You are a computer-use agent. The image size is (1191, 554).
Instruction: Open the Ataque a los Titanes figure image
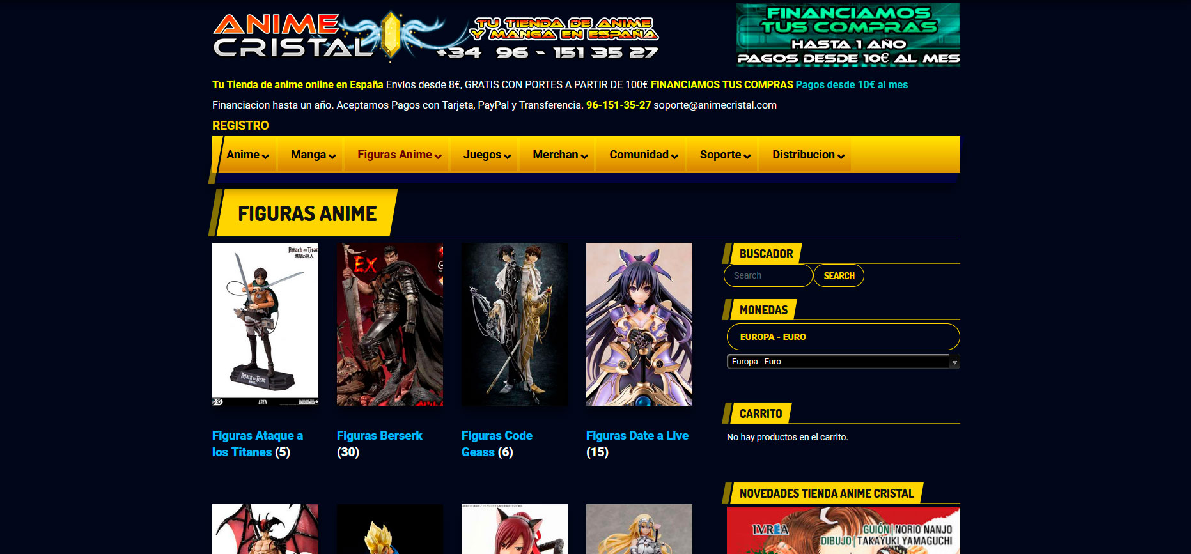[x=265, y=324]
